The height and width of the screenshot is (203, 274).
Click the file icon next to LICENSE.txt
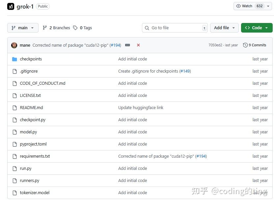(15, 96)
